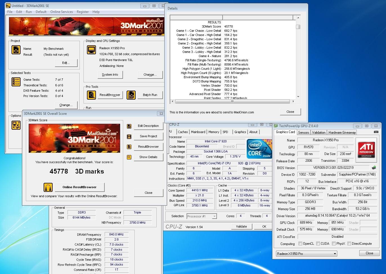Click the Core Speed 4410.1 MHz field

coord(200,190)
